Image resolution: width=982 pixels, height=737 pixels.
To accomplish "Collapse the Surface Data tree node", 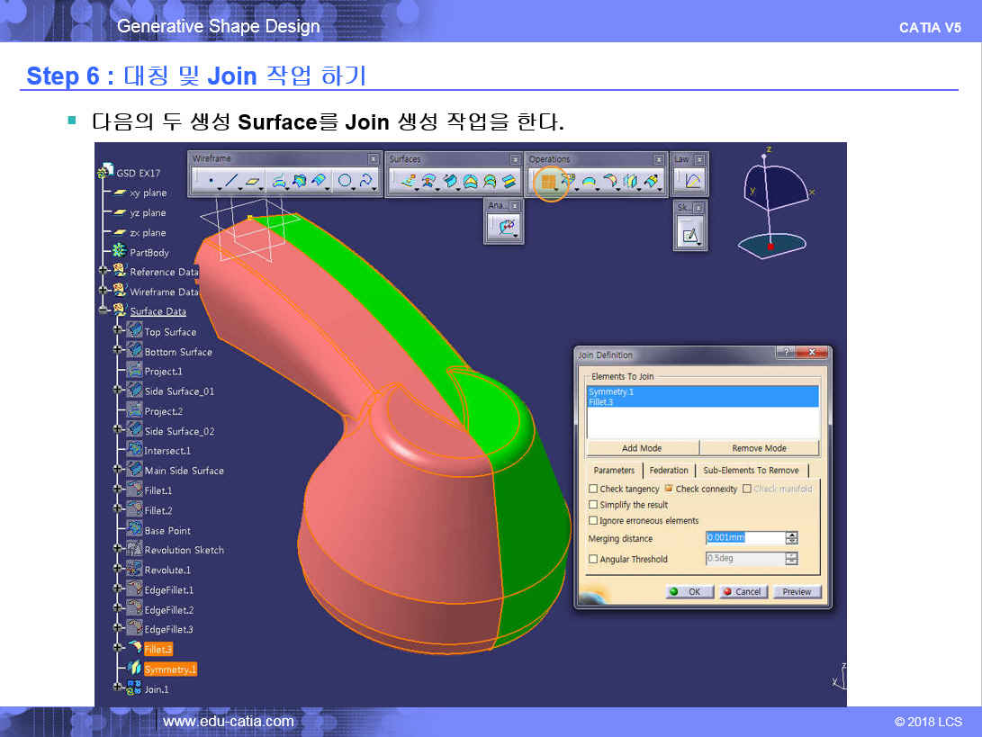I will [x=104, y=310].
